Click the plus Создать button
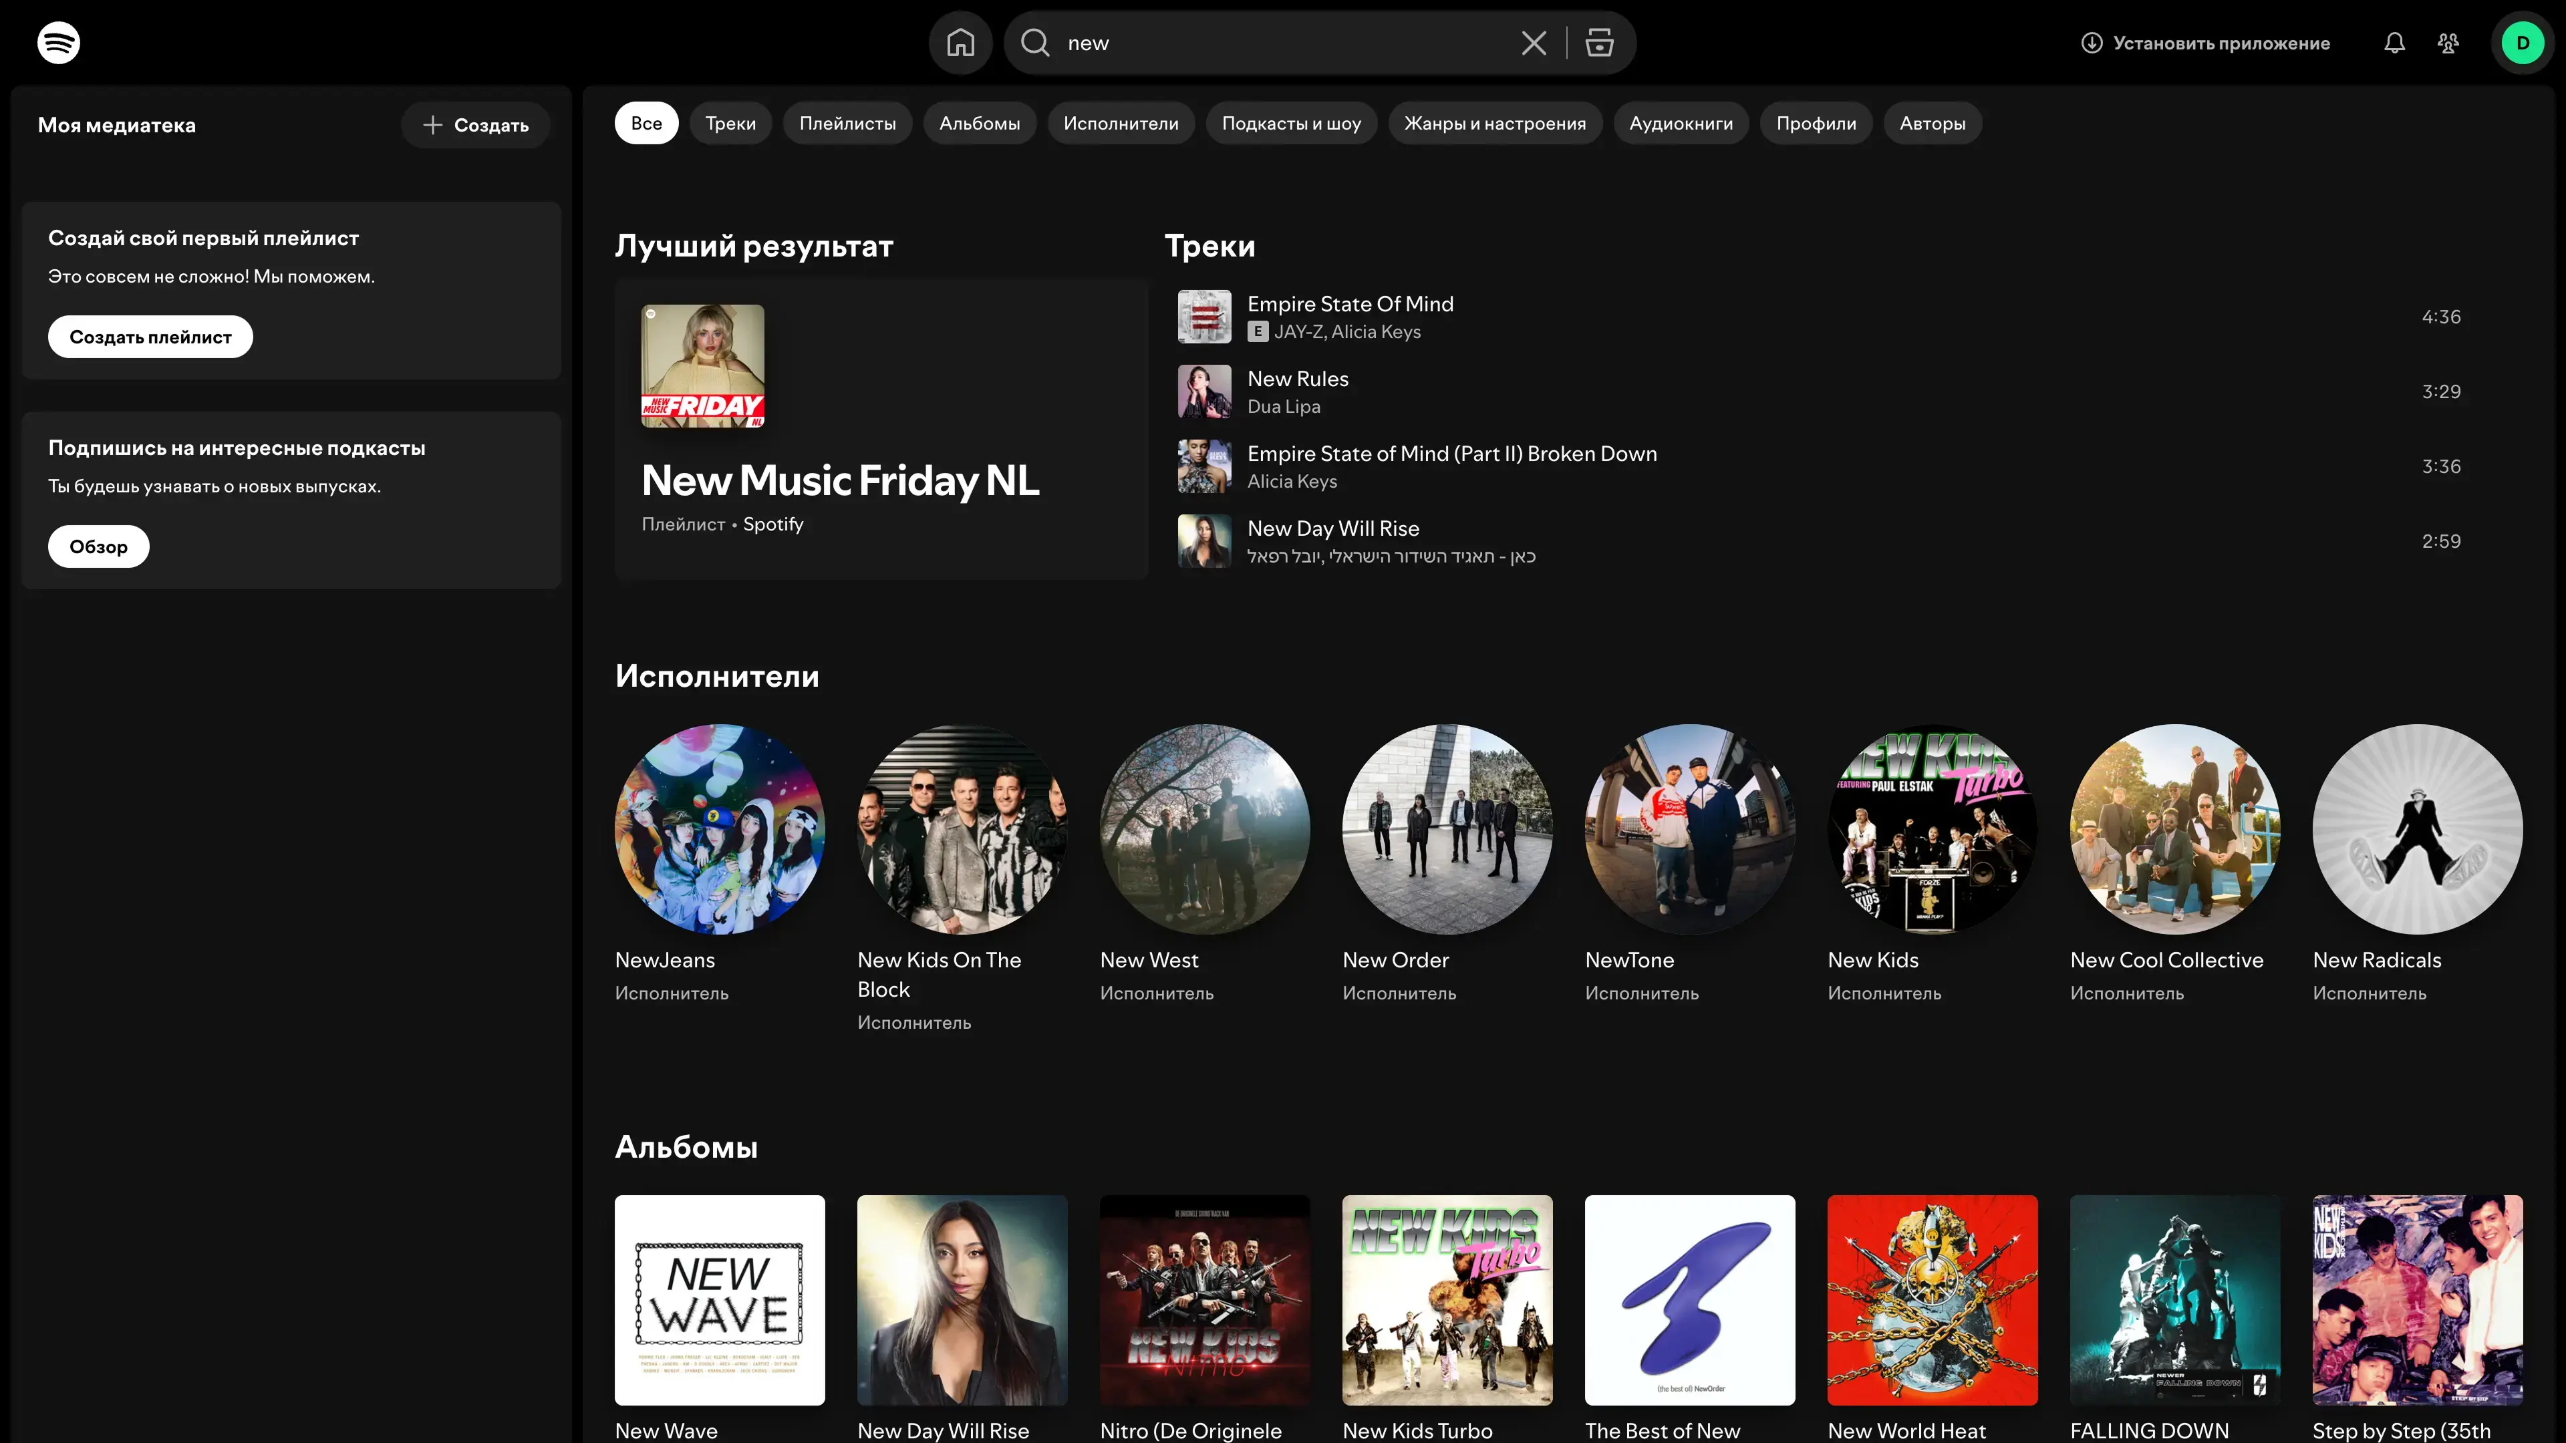The image size is (2566, 1443). 475,126
